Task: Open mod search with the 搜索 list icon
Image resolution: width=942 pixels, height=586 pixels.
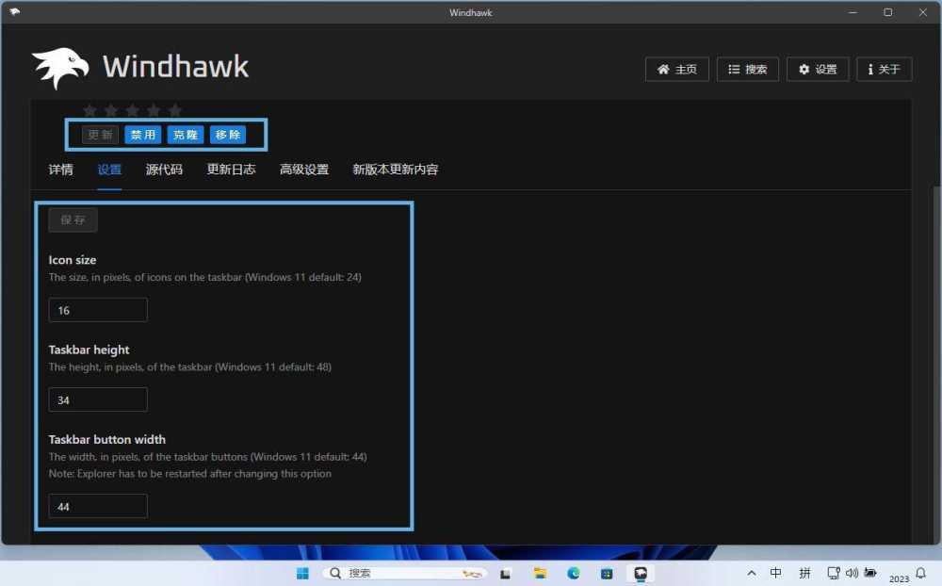Action: (x=747, y=69)
